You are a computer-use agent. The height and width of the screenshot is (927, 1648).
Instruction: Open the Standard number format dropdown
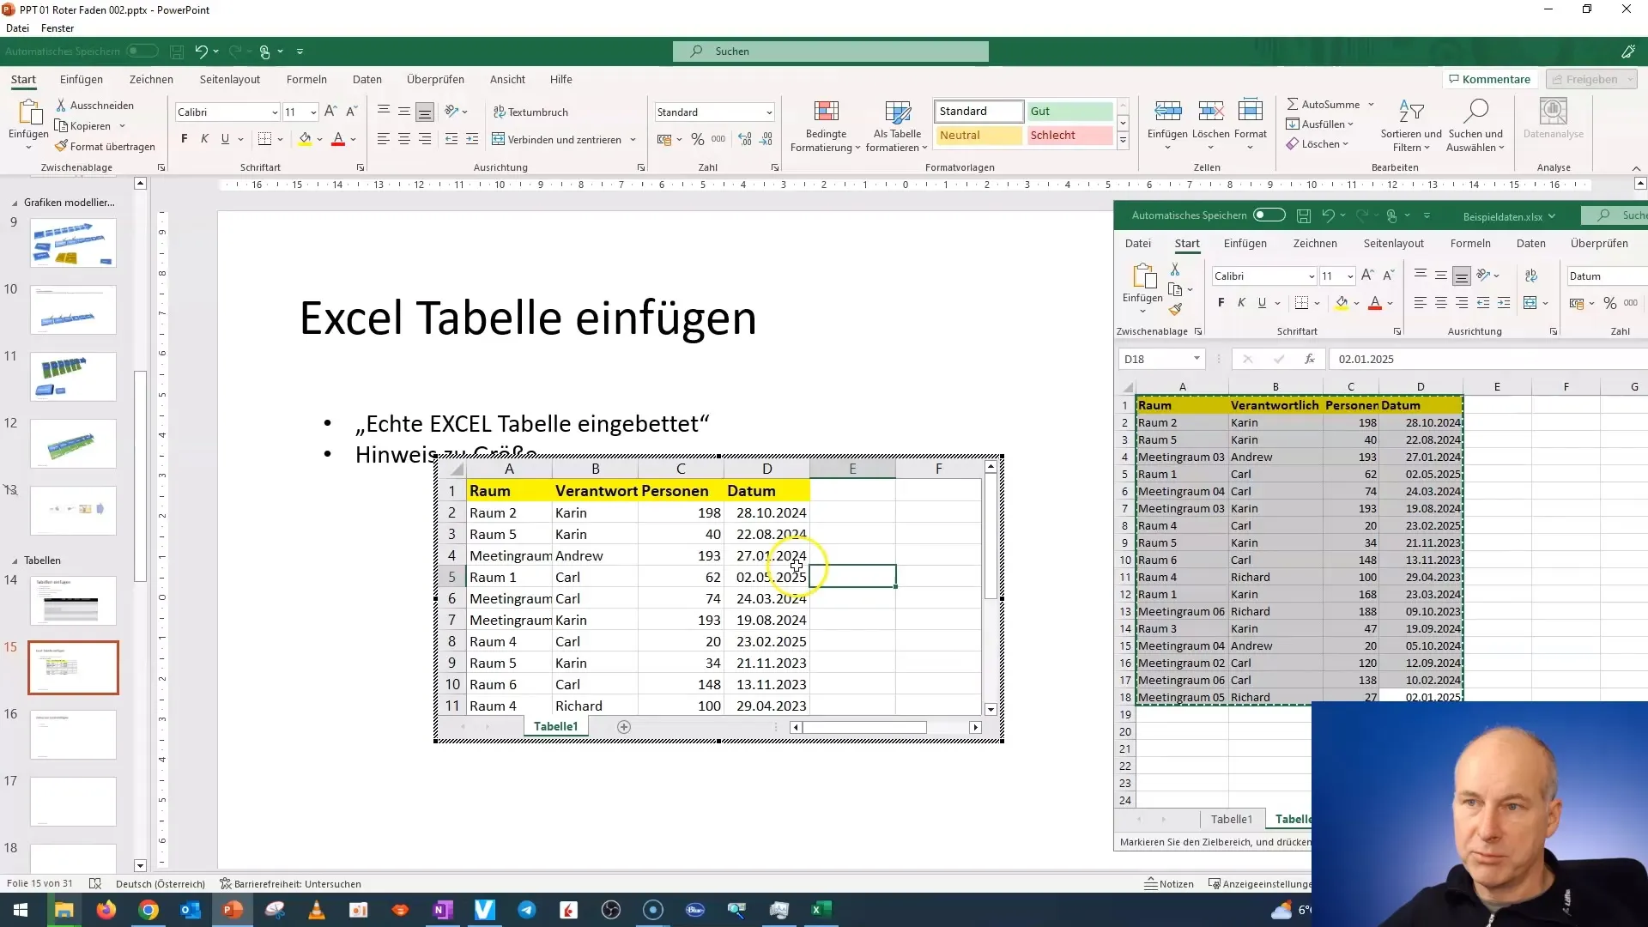pyautogui.click(x=769, y=112)
